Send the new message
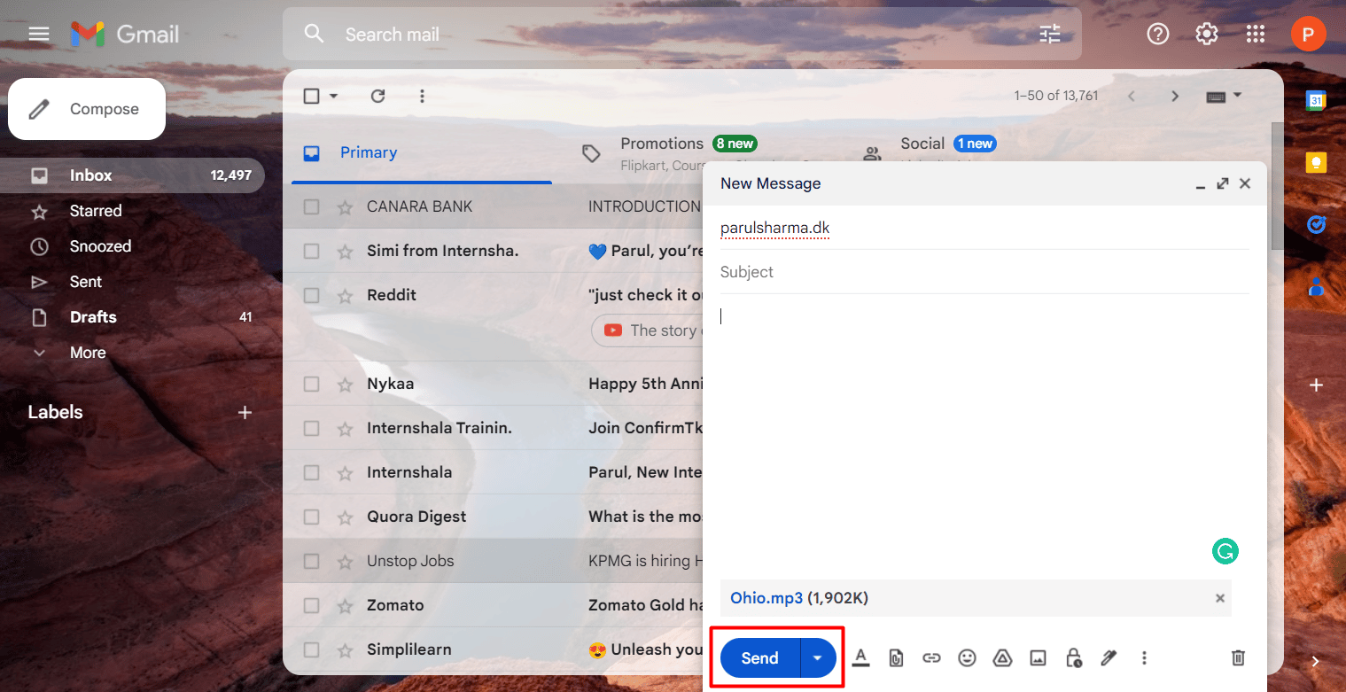This screenshot has height=692, width=1346. 760,657
